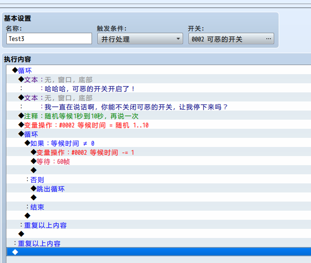This screenshot has height=263, width=311.
Task: Select the 否则 branch row
Action: coord(158,179)
